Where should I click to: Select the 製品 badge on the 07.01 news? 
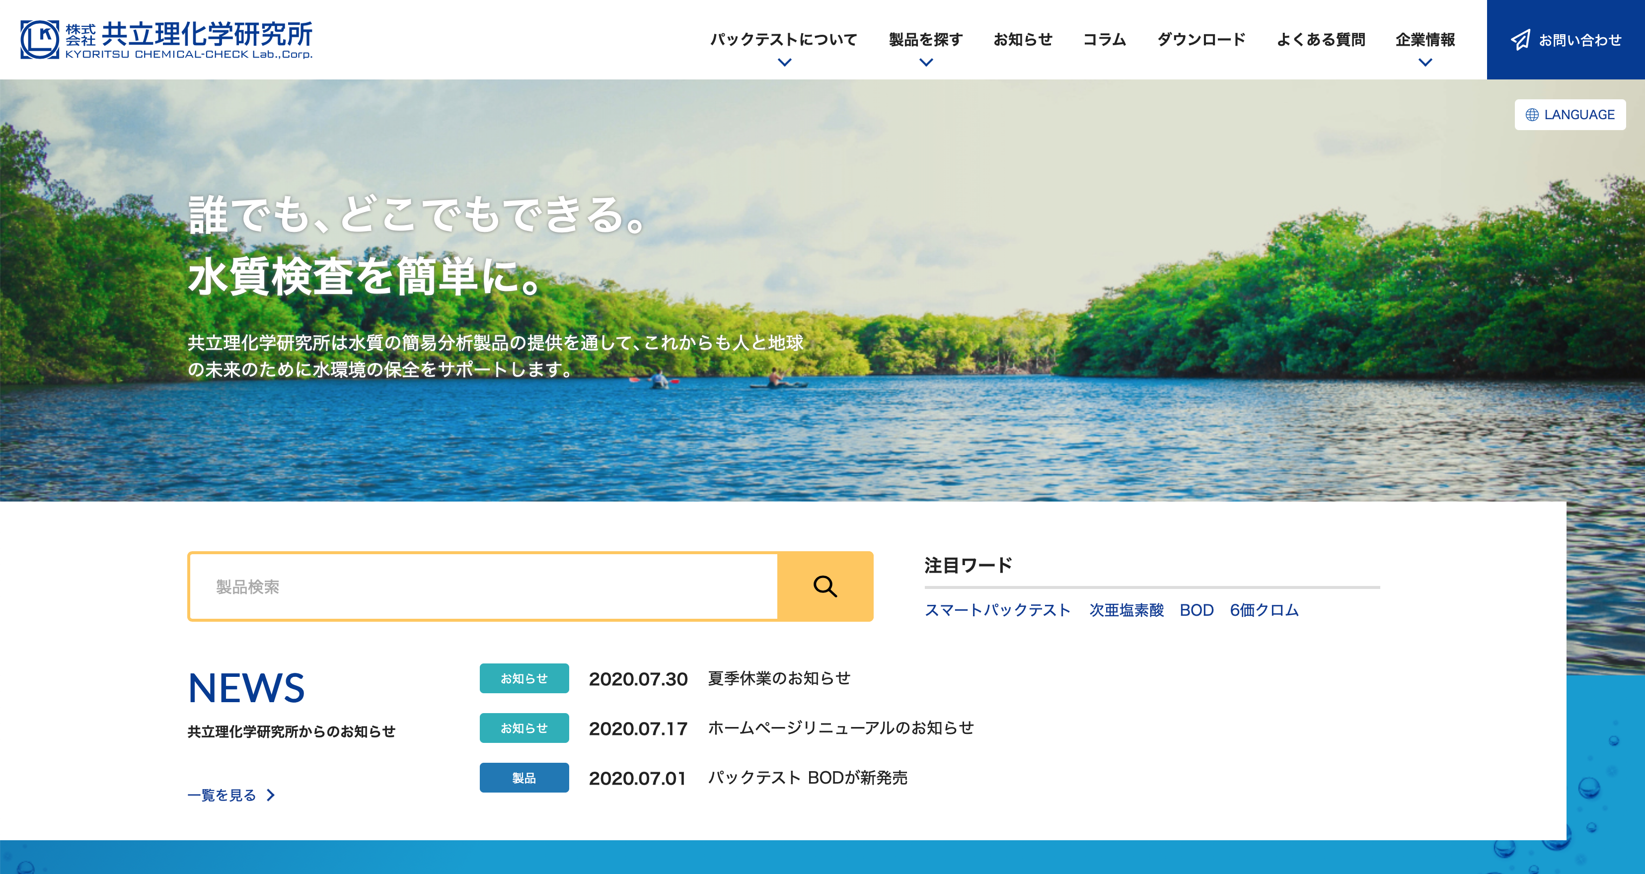[523, 778]
